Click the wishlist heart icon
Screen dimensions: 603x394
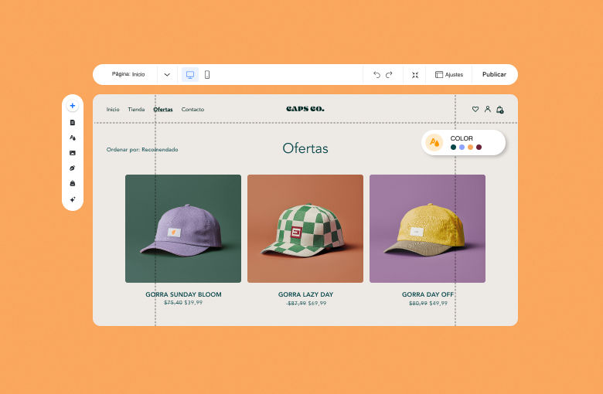coord(475,109)
